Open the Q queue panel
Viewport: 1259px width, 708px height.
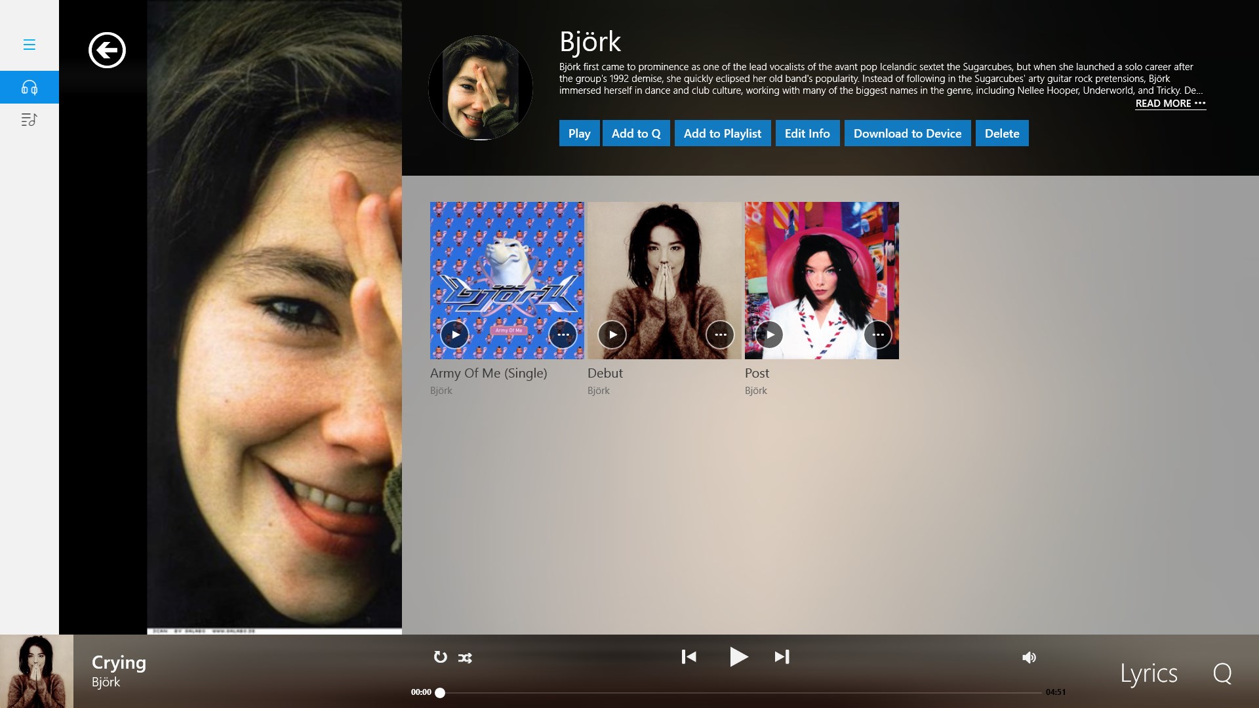pyautogui.click(x=1222, y=673)
